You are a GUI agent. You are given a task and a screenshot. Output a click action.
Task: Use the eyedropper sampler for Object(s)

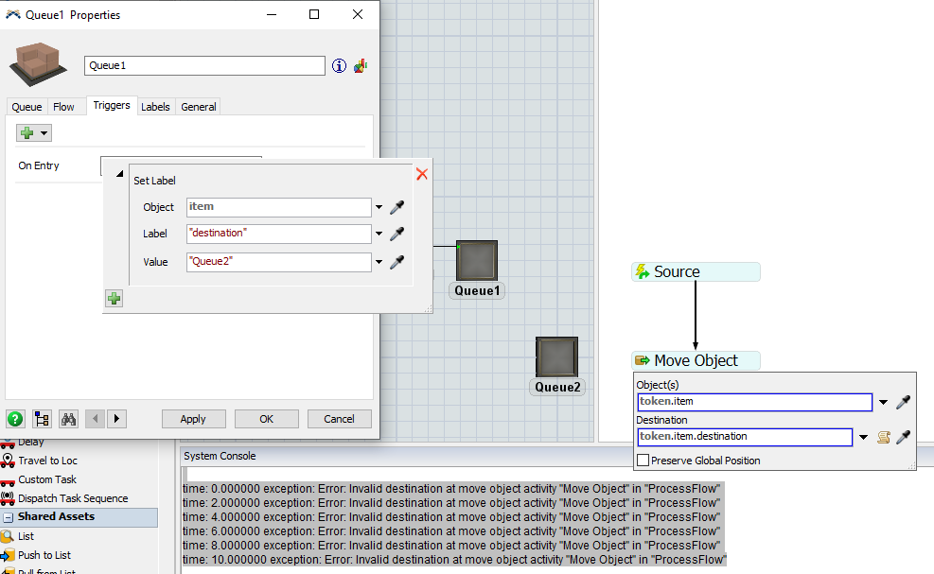point(903,402)
